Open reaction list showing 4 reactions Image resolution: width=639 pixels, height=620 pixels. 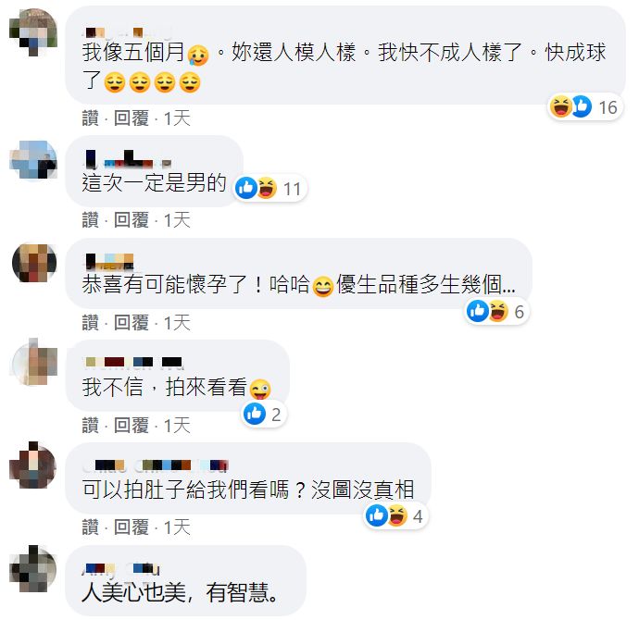pyautogui.click(x=395, y=515)
